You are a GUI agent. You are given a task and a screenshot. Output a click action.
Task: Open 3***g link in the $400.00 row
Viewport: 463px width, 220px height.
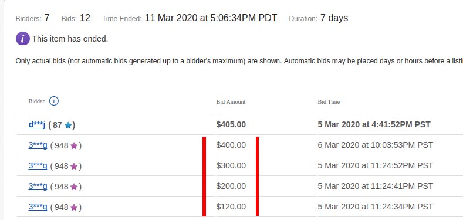click(x=38, y=145)
